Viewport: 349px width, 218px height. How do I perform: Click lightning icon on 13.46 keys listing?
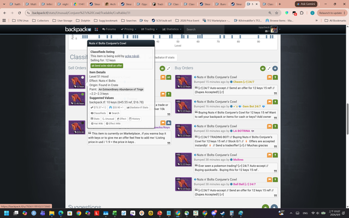coord(169,94)
